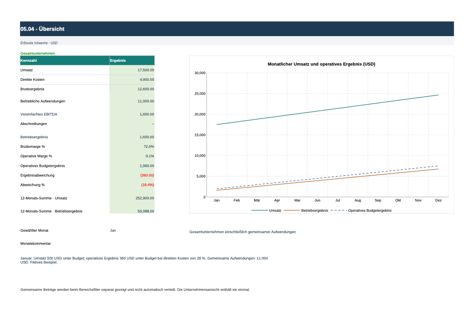
Task: Click the "12-Monats-Summe - Betriebsergebnis" label
Action: 51,211
